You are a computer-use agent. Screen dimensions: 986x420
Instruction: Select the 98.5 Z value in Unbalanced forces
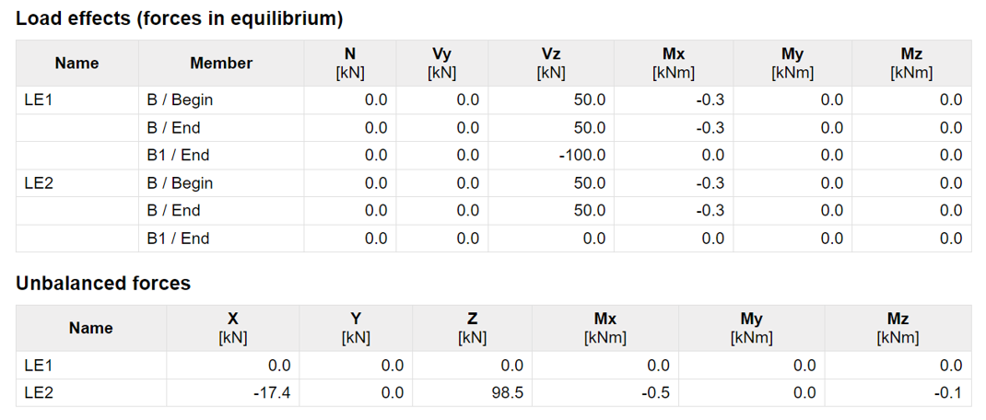click(507, 393)
